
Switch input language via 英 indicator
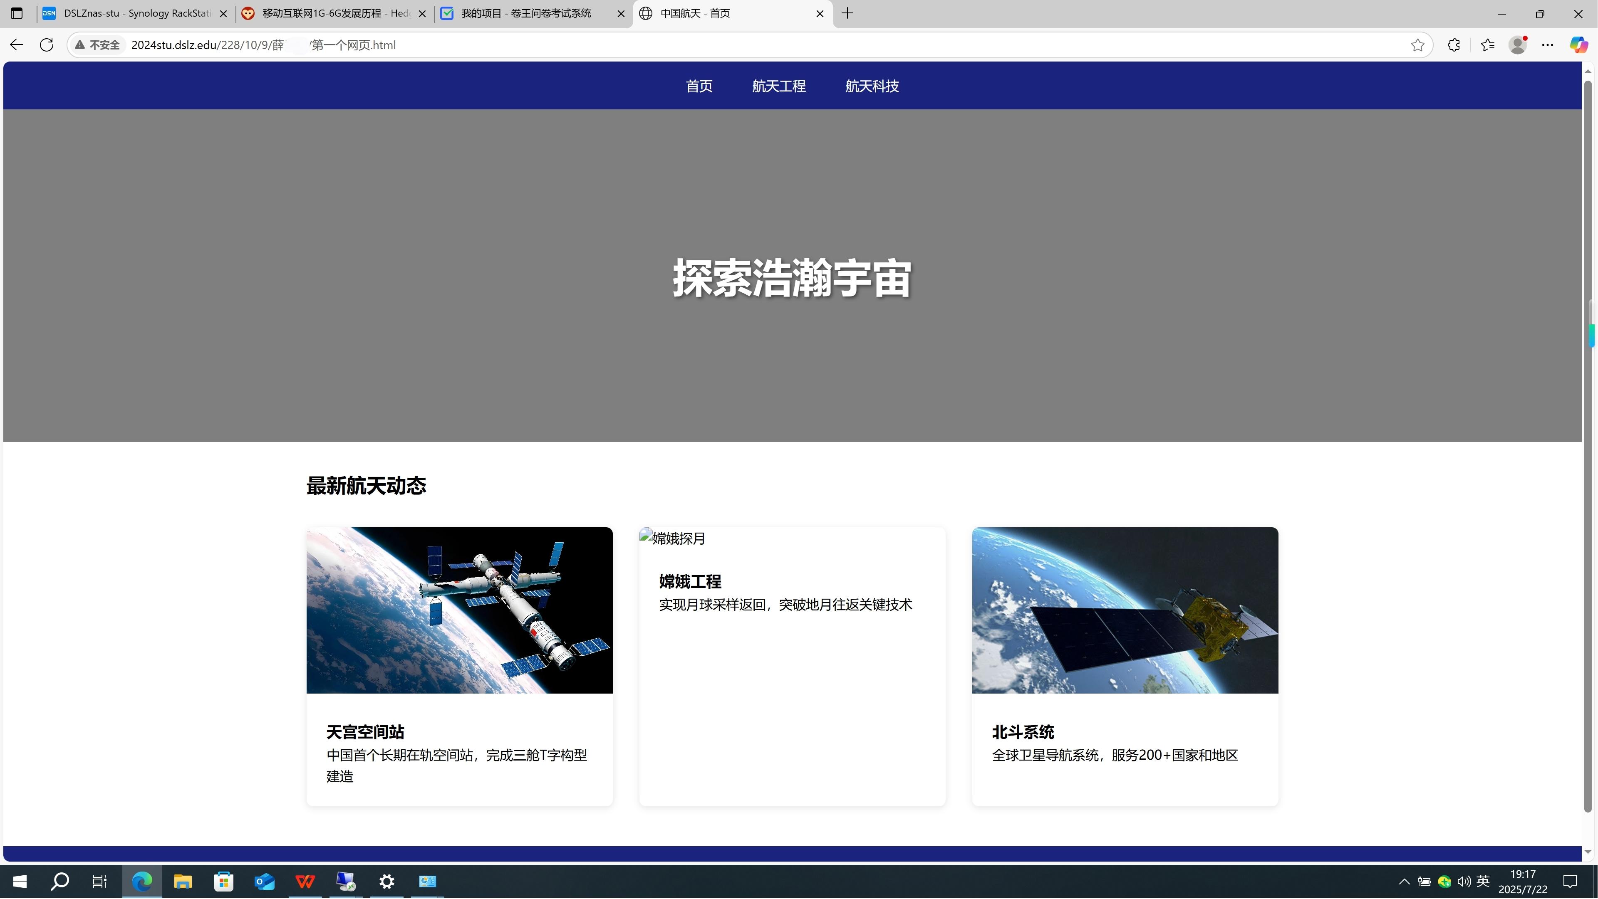(1483, 881)
